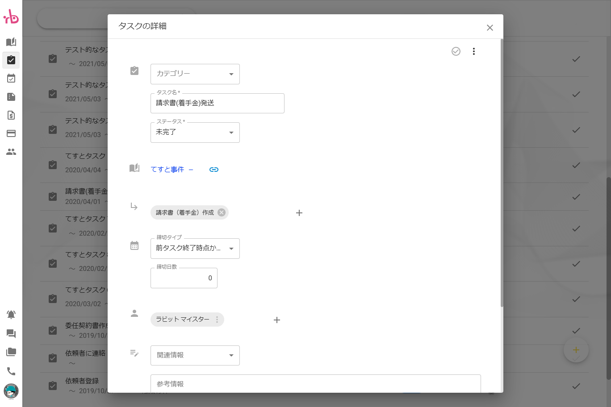Mark task complete with circle check icon
Viewport: 611px width, 407px height.
[x=456, y=51]
